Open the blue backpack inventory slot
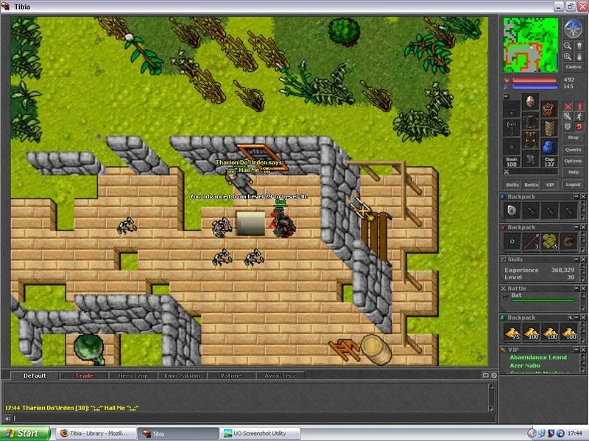The image size is (589, 441). [549, 146]
